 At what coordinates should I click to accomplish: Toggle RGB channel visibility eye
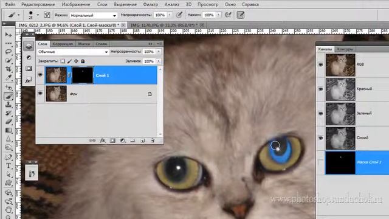coord(321,64)
